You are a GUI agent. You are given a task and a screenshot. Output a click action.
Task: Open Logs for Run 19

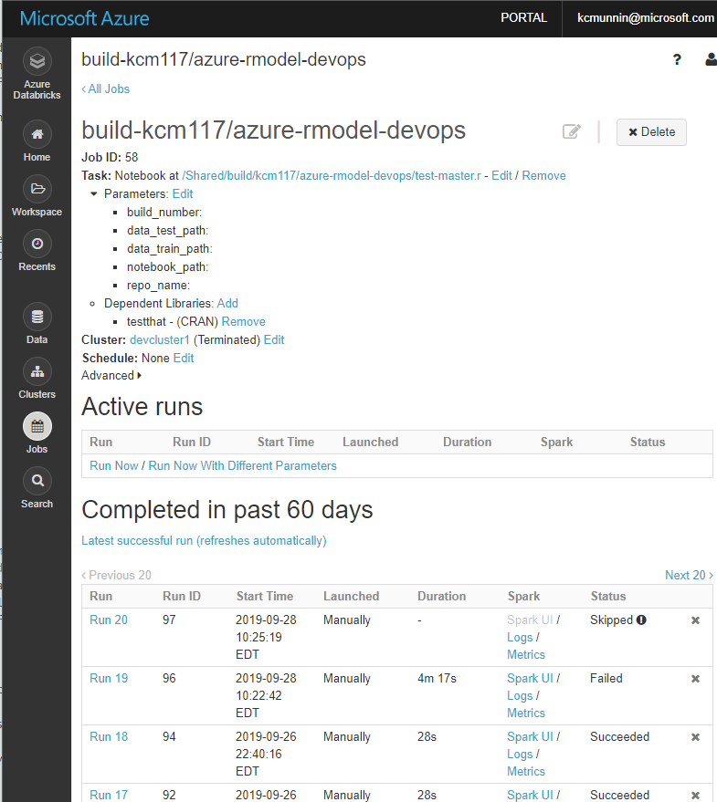520,695
